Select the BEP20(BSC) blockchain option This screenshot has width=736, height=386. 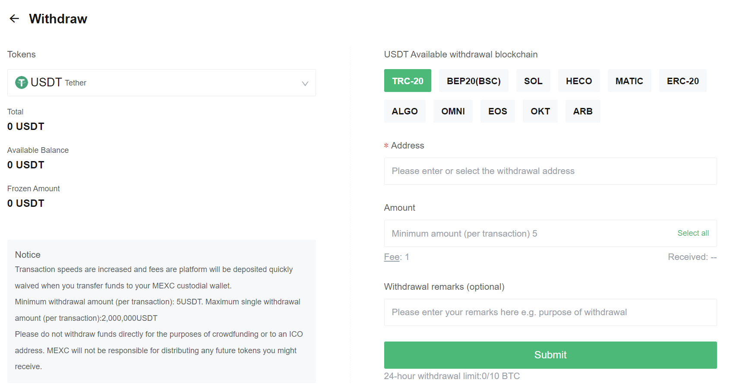click(x=473, y=81)
